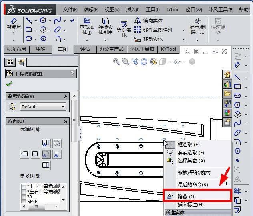
Task: Click Linear Sketch Pattern (线性草图阵列)
Action: pos(153,30)
